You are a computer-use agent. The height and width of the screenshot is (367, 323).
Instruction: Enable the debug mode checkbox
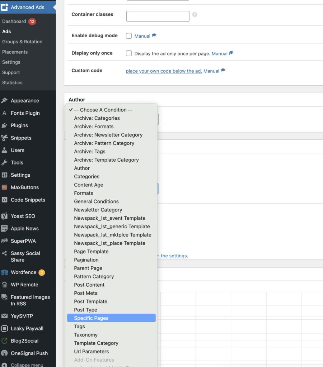pos(129,36)
